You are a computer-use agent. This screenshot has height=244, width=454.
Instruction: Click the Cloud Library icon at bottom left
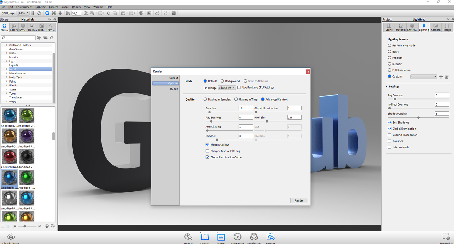11,237
